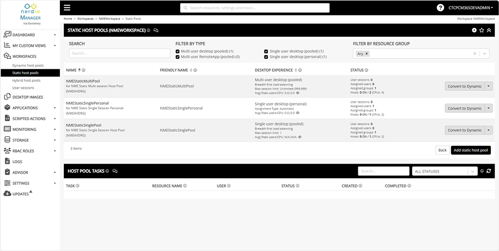
Task: Clear the resource group filter field
Action: point(475,53)
